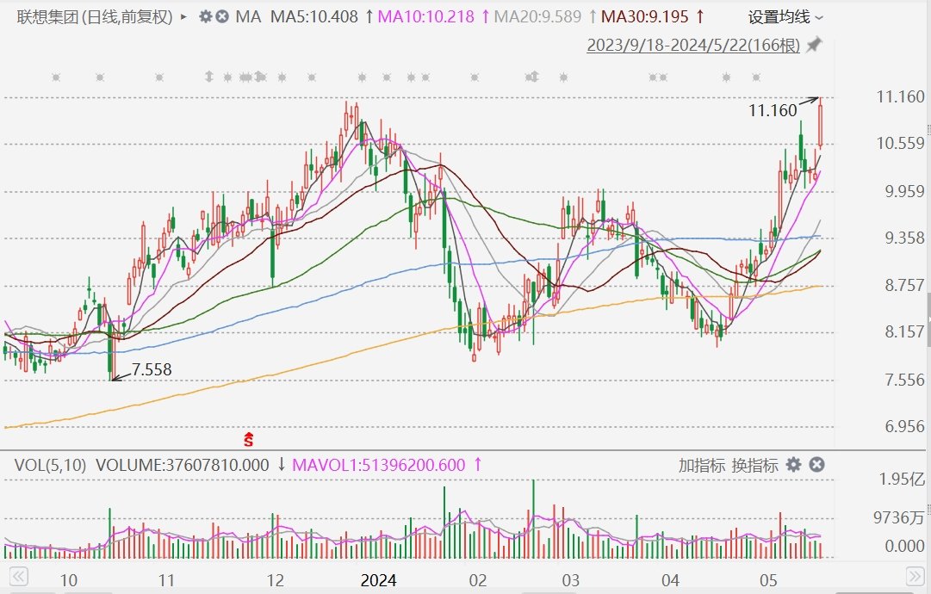931x594 pixels.
Task: Expand the 联想集团 period/adjustment arrow
Action: [x=184, y=16]
